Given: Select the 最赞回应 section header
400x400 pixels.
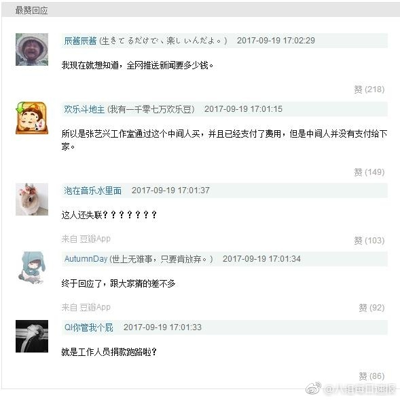Looking at the screenshot, I should point(31,10).
